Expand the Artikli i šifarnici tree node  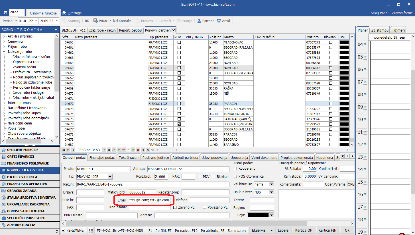pos(4,36)
